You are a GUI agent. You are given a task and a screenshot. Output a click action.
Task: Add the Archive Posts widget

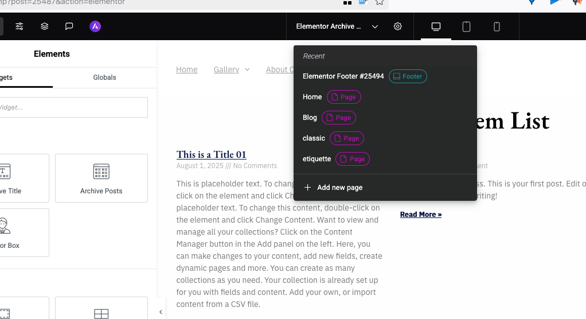click(101, 178)
